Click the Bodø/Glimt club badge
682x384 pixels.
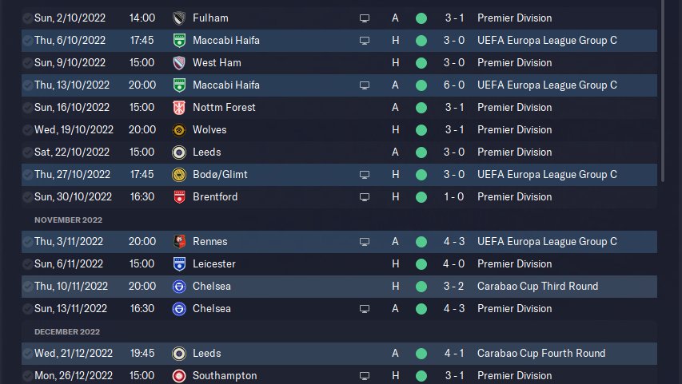point(179,174)
